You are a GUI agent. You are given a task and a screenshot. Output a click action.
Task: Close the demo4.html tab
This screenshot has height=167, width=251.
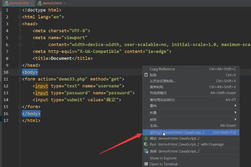[x=32, y=3]
